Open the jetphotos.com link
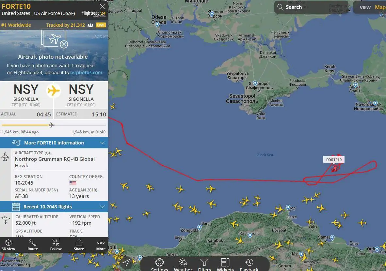The image size is (386, 271). [x=86, y=72]
